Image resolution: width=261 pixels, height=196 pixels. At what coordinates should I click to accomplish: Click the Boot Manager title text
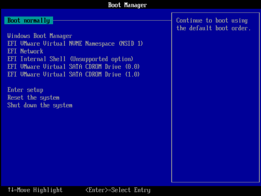127,5
